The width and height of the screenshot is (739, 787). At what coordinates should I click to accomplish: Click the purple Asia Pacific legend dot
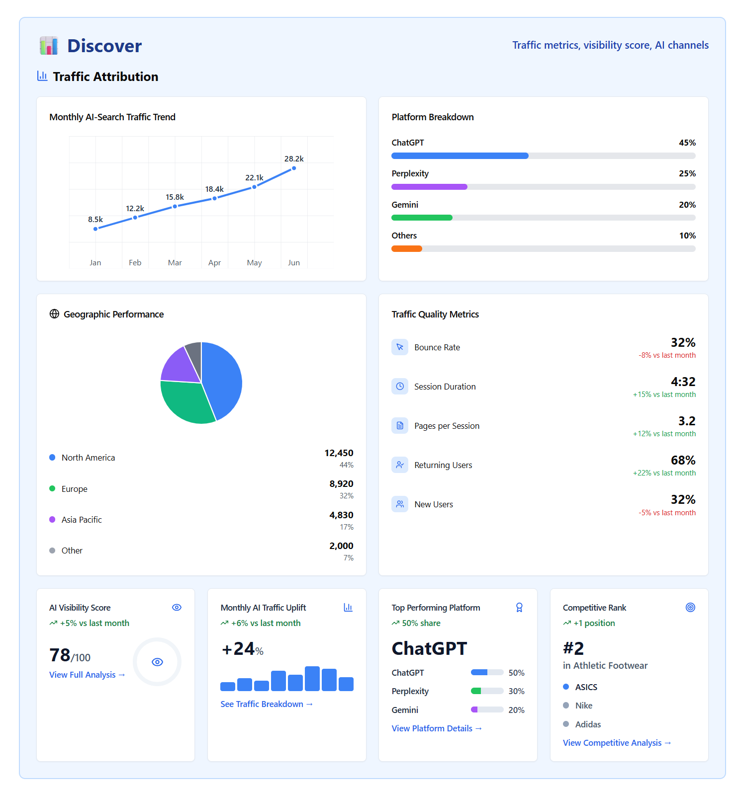[x=52, y=519]
